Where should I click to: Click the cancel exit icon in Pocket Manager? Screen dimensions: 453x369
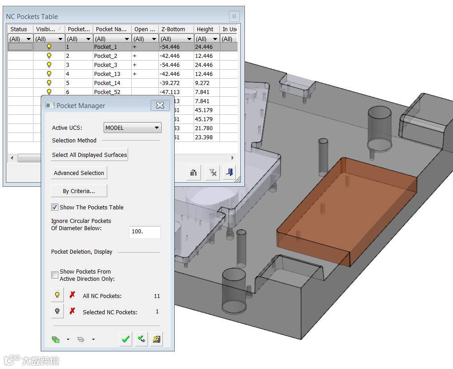(x=157, y=339)
